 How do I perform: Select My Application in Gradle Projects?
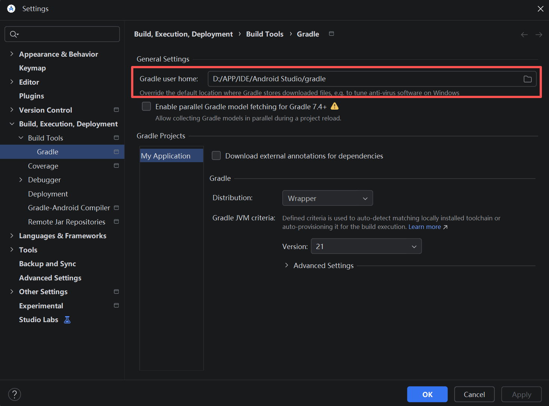[171, 156]
